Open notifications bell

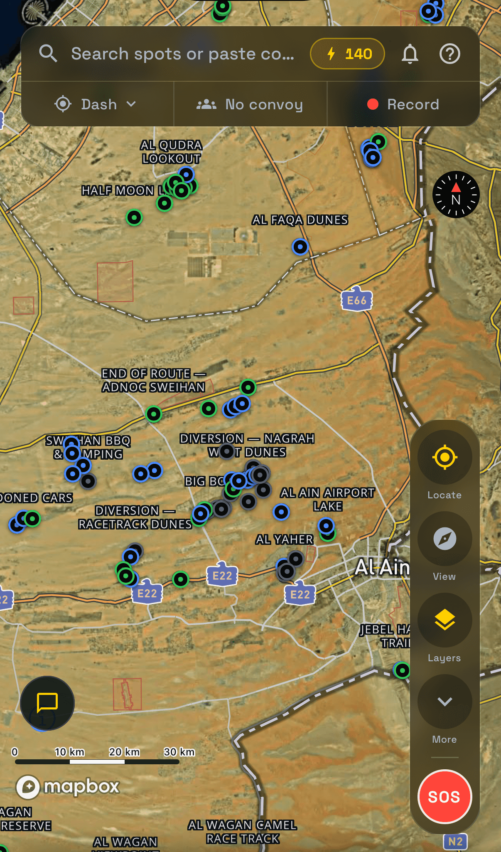point(410,54)
